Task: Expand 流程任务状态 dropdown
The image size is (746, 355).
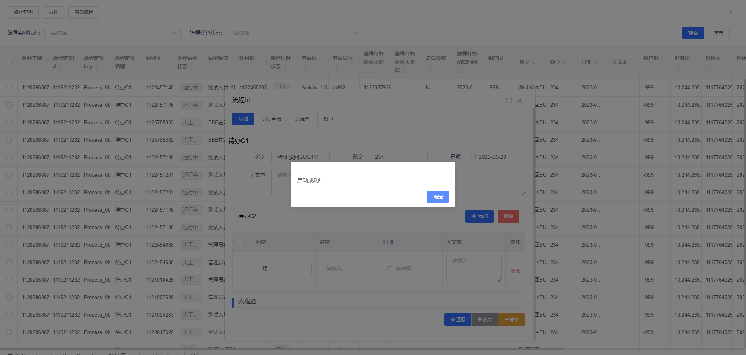Action: point(295,33)
